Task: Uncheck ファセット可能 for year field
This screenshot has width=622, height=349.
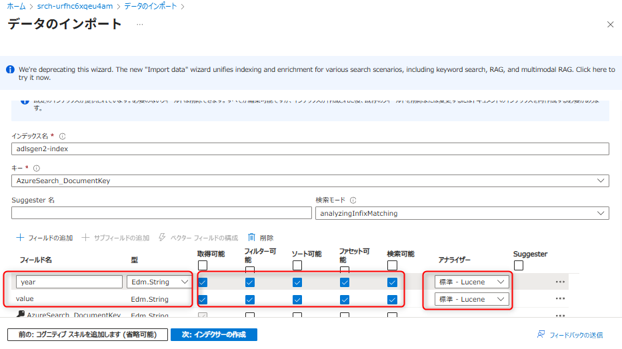Action: pos(345,282)
